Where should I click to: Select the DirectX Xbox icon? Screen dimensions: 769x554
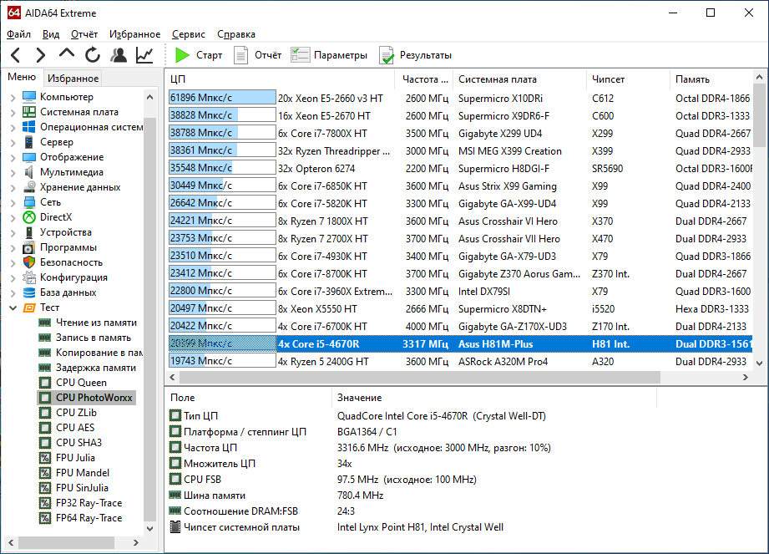point(29,217)
